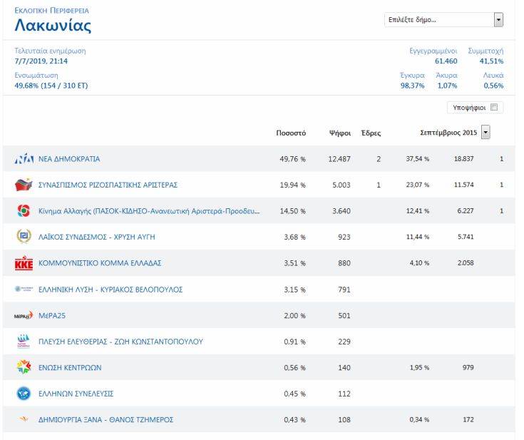524x440 pixels.
Task: Open the ΝΕΑ ΔΗΜΟΚΡΑΤΙΑ party link
Action: [x=69, y=159]
